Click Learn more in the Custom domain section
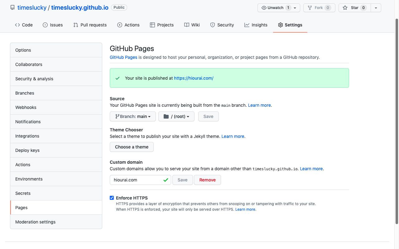399x249 pixels. click(311, 169)
